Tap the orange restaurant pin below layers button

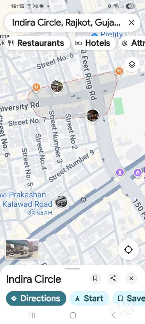point(119,72)
